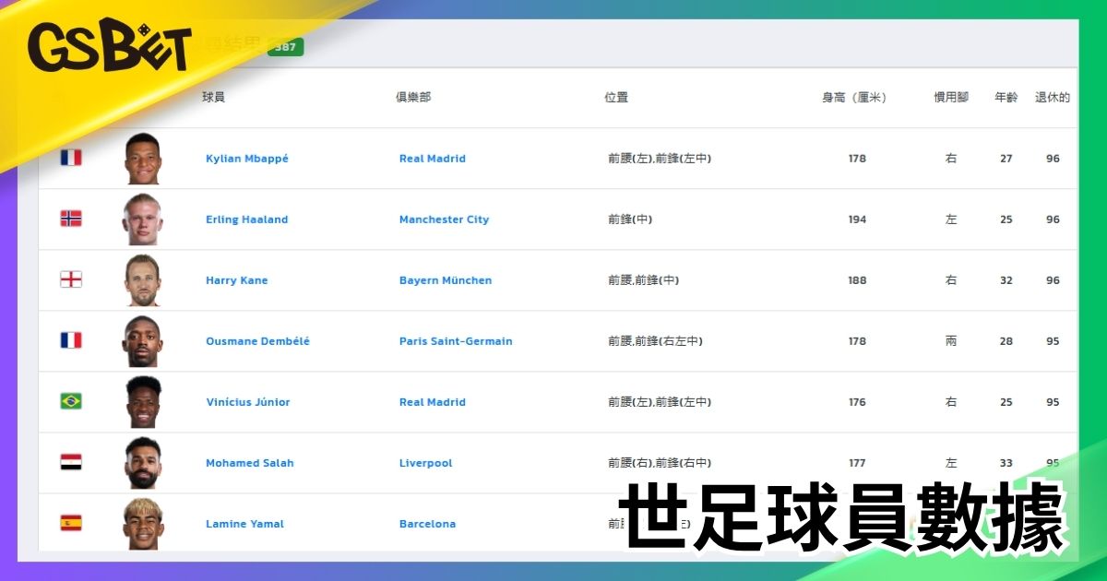This screenshot has width=1107, height=581.
Task: Select Dembélé's preferred foot 兩
Action: click(951, 341)
